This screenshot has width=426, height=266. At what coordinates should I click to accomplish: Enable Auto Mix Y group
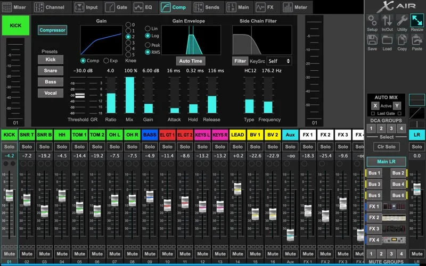pyautogui.click(x=397, y=106)
